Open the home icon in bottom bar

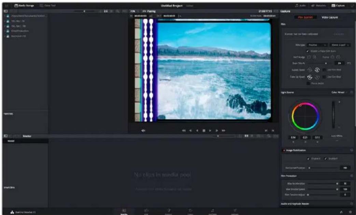point(341,212)
